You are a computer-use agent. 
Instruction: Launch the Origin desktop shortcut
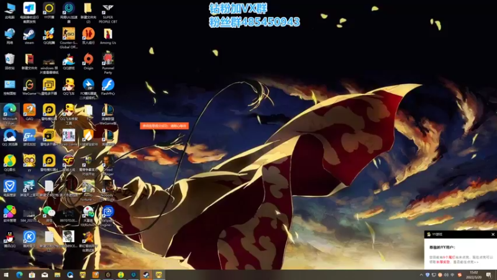[x=88, y=61]
